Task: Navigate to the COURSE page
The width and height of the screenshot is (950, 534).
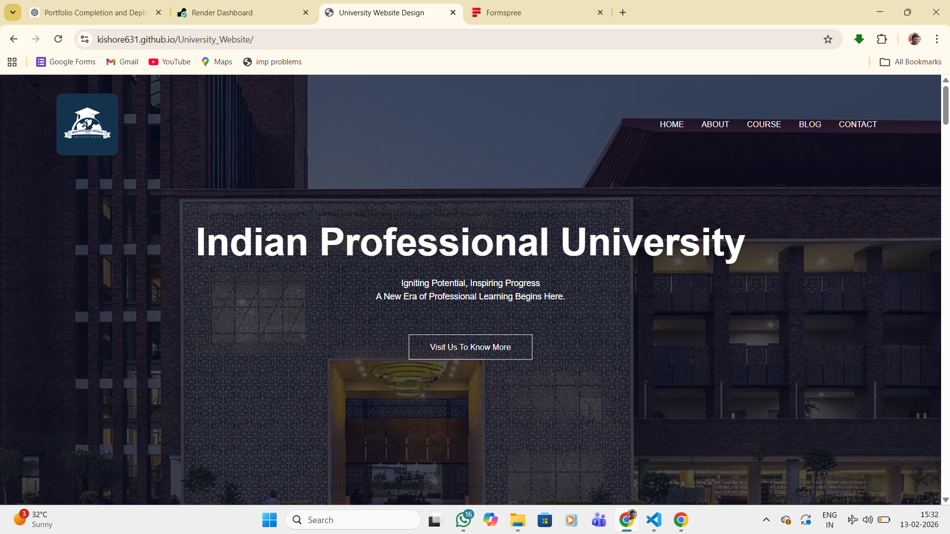Action: [763, 124]
